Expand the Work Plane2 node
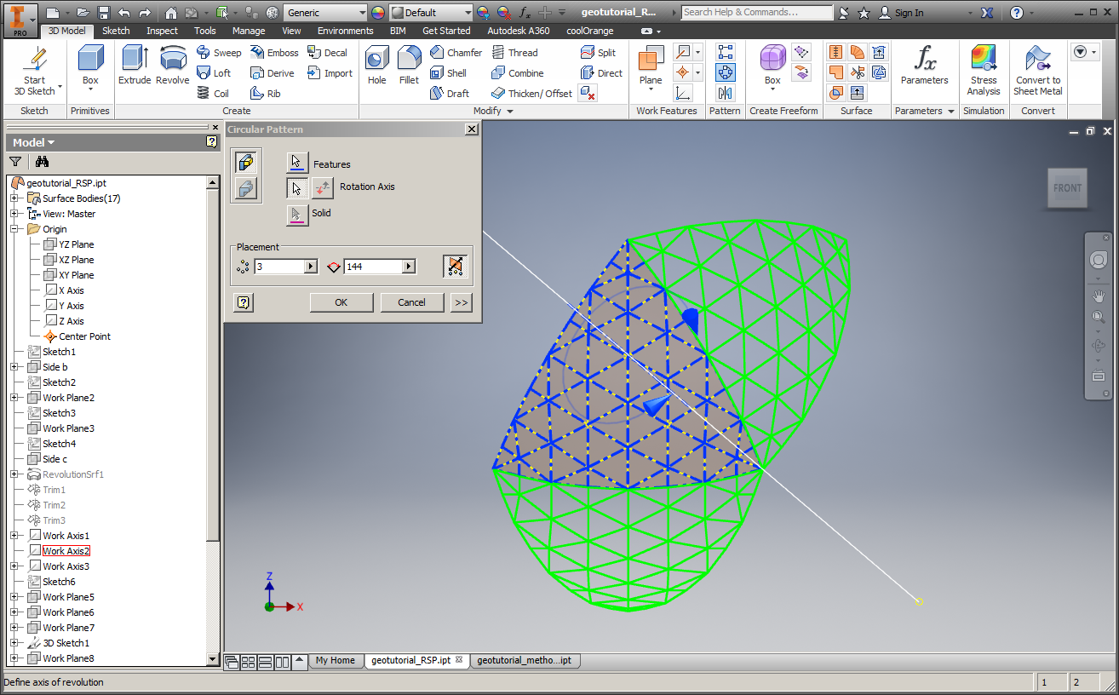 pyautogui.click(x=14, y=398)
